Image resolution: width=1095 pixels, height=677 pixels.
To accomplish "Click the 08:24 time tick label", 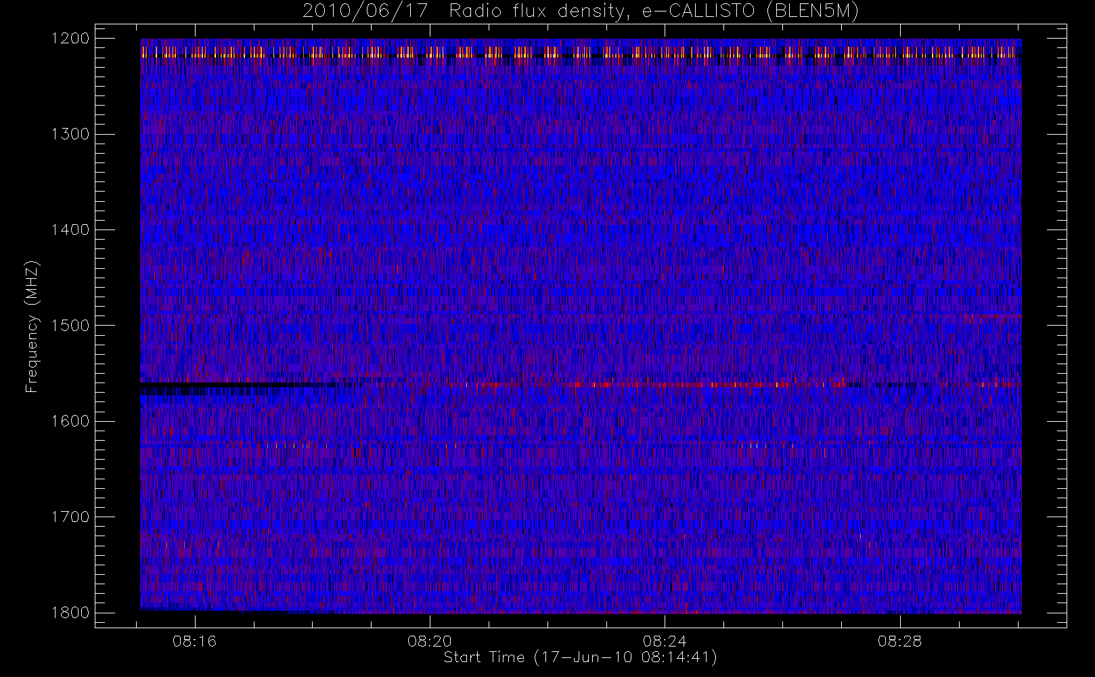I will tap(665, 641).
